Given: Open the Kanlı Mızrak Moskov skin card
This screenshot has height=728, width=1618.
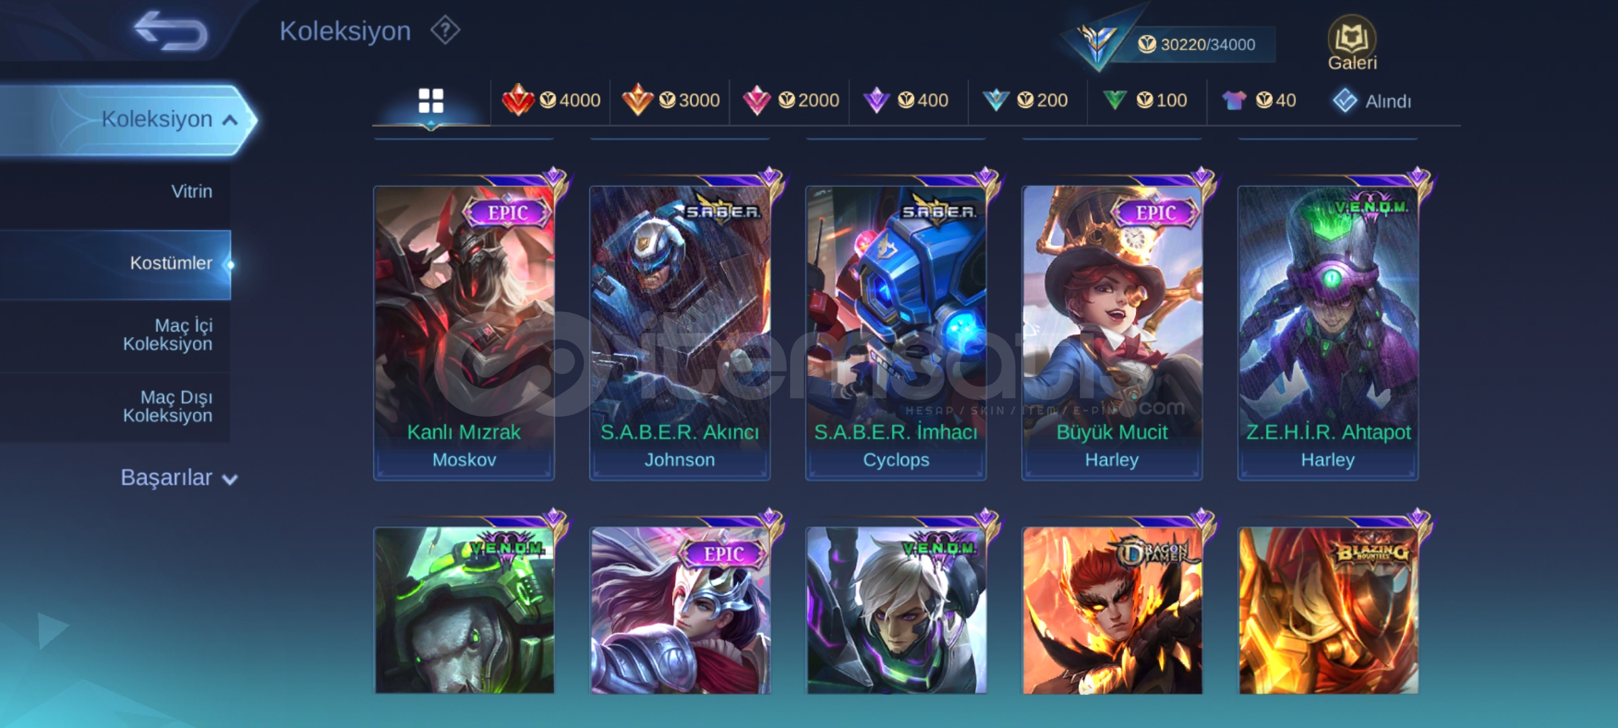Looking at the screenshot, I should (464, 332).
